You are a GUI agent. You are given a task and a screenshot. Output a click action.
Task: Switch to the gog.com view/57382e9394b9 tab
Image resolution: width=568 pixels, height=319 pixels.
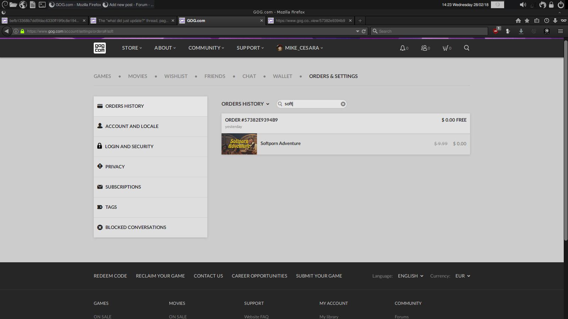point(310,21)
